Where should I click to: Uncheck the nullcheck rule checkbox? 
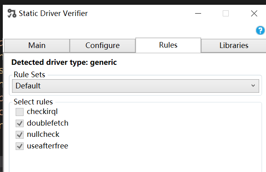20,135
